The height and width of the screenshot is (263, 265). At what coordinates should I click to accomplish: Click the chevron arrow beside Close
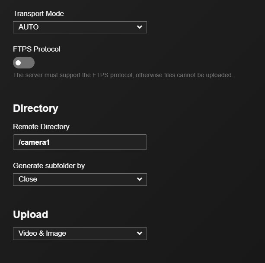[140, 179]
